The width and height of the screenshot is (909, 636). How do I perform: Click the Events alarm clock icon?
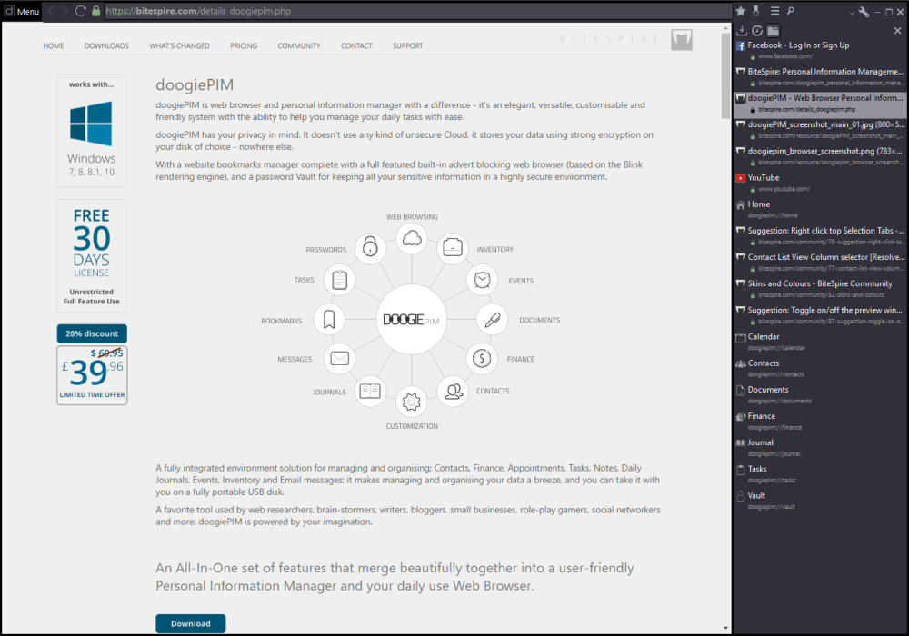pyautogui.click(x=483, y=280)
